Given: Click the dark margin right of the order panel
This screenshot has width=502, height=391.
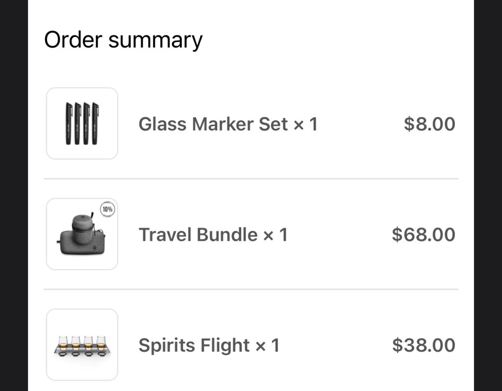Looking at the screenshot, I should (x=488, y=196).
